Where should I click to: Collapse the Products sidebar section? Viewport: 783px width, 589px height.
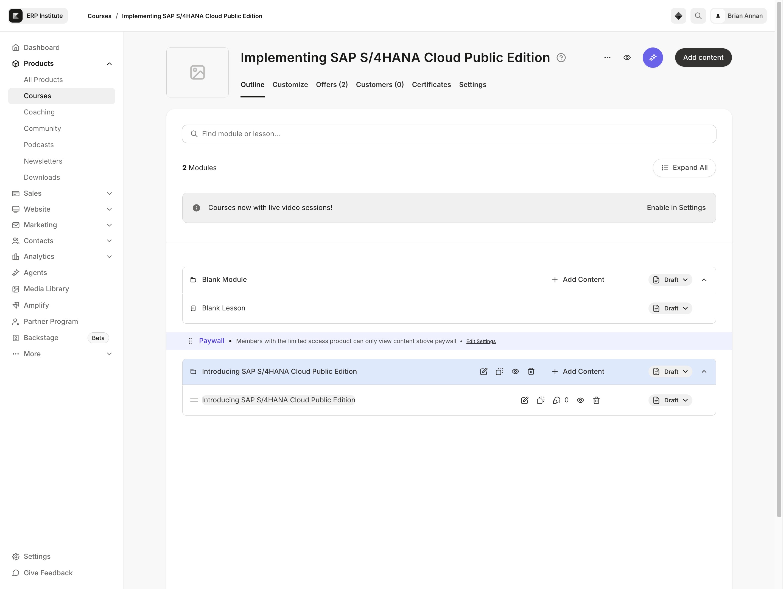click(x=109, y=64)
